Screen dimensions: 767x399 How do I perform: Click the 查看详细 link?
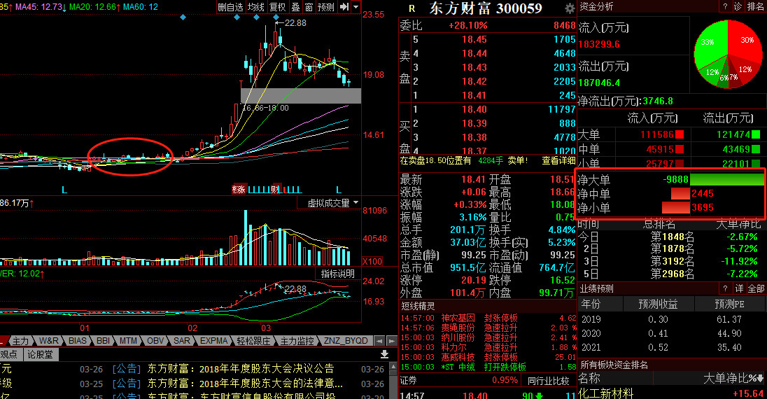click(560, 160)
